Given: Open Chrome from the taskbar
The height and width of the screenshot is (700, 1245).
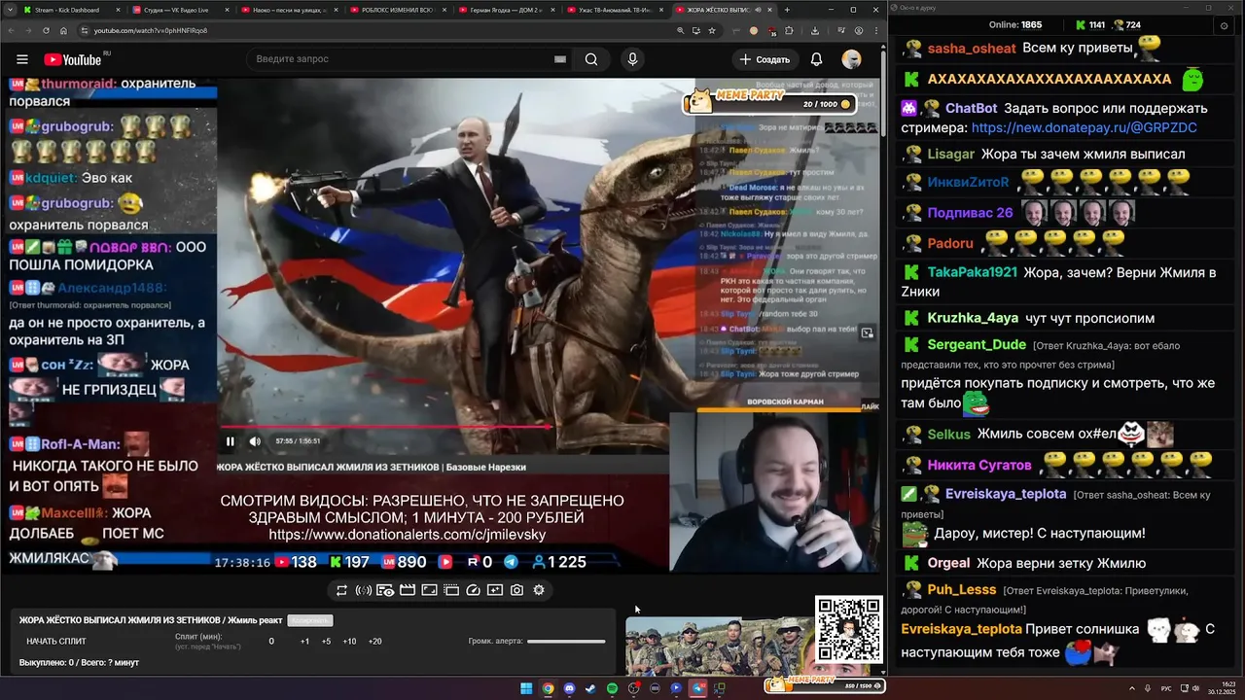Looking at the screenshot, I should [x=548, y=688].
